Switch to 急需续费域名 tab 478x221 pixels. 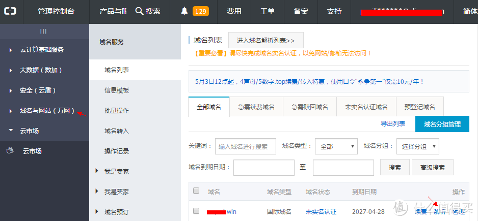256,107
